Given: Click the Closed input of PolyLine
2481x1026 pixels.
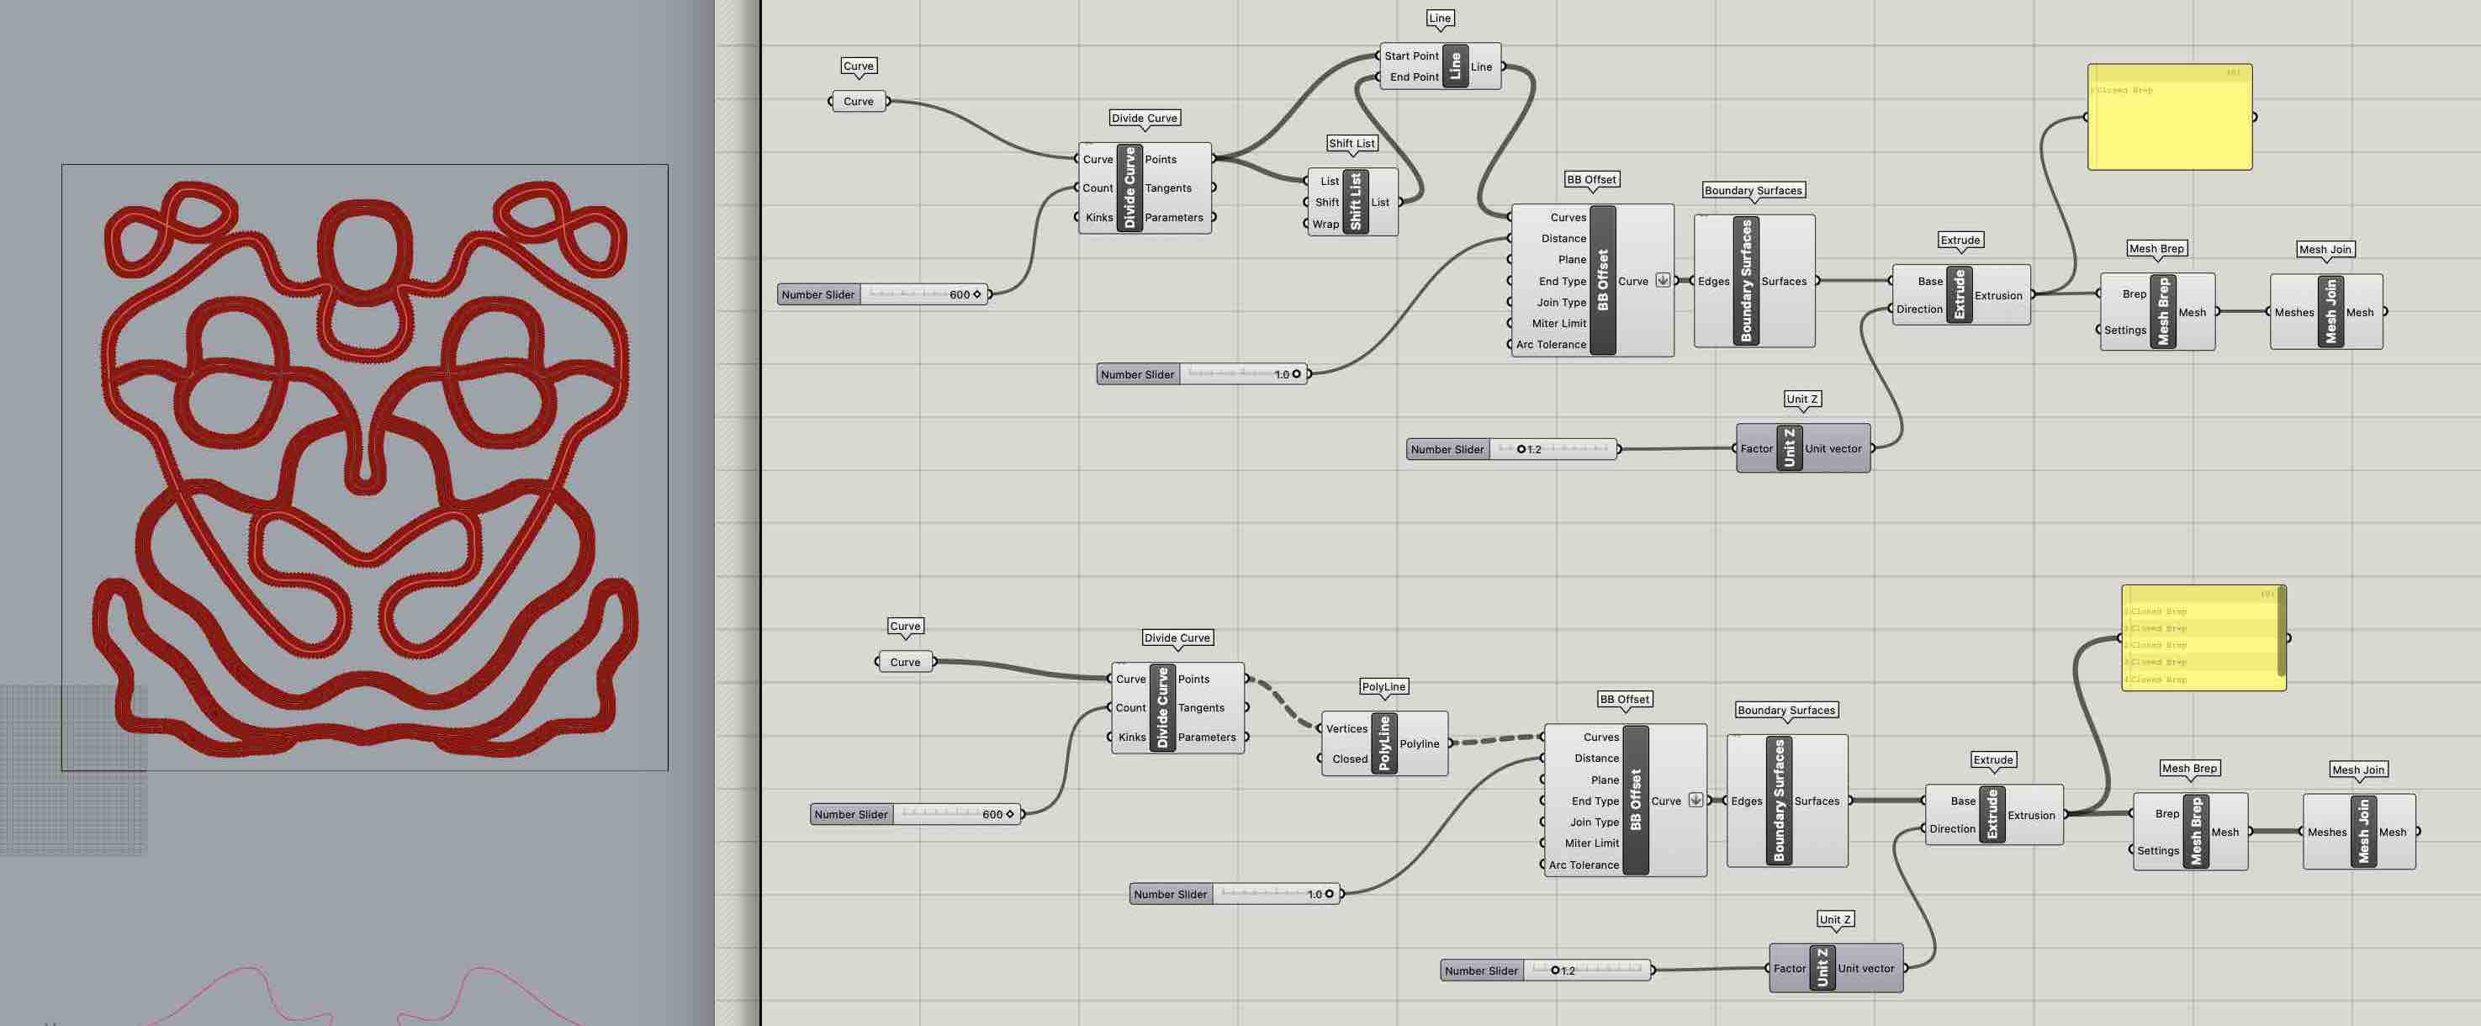Looking at the screenshot, I should pos(1348,759).
